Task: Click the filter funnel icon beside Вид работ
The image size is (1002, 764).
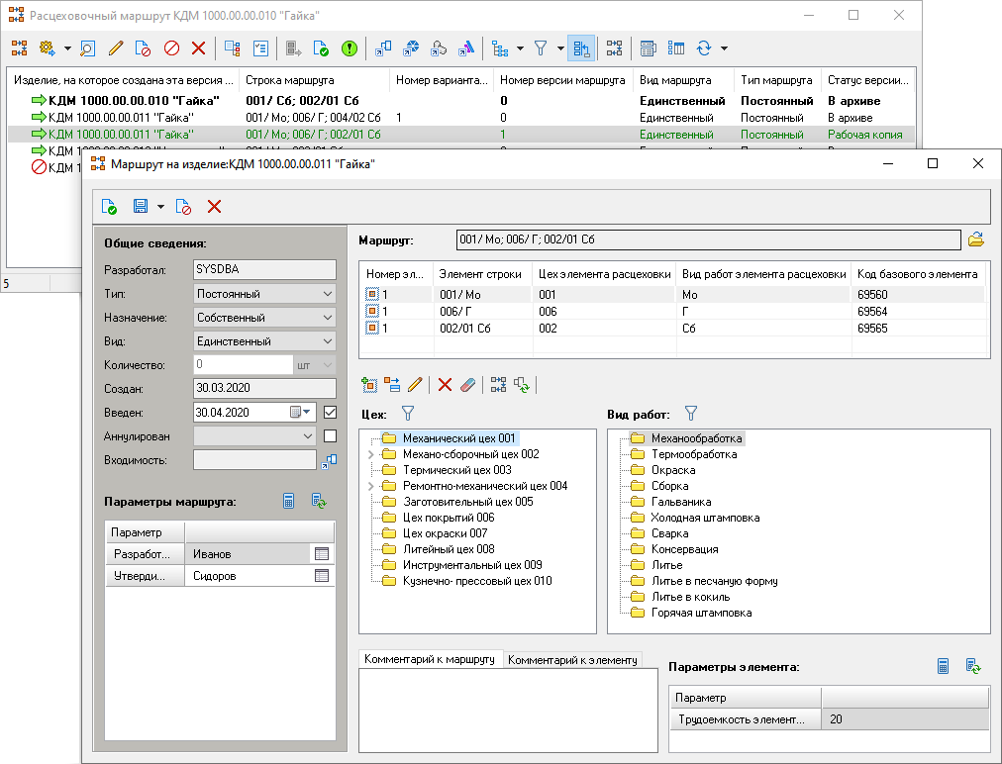Action: pyautogui.click(x=691, y=414)
